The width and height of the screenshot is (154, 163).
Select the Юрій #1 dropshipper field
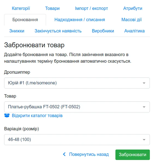[x=77, y=83]
